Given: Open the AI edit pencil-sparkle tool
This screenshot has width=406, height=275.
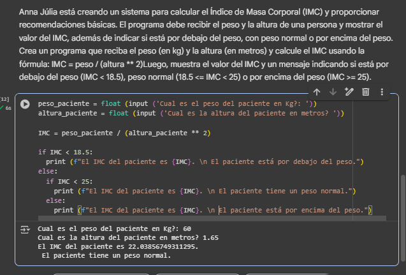Looking at the screenshot, I should coord(349,92).
